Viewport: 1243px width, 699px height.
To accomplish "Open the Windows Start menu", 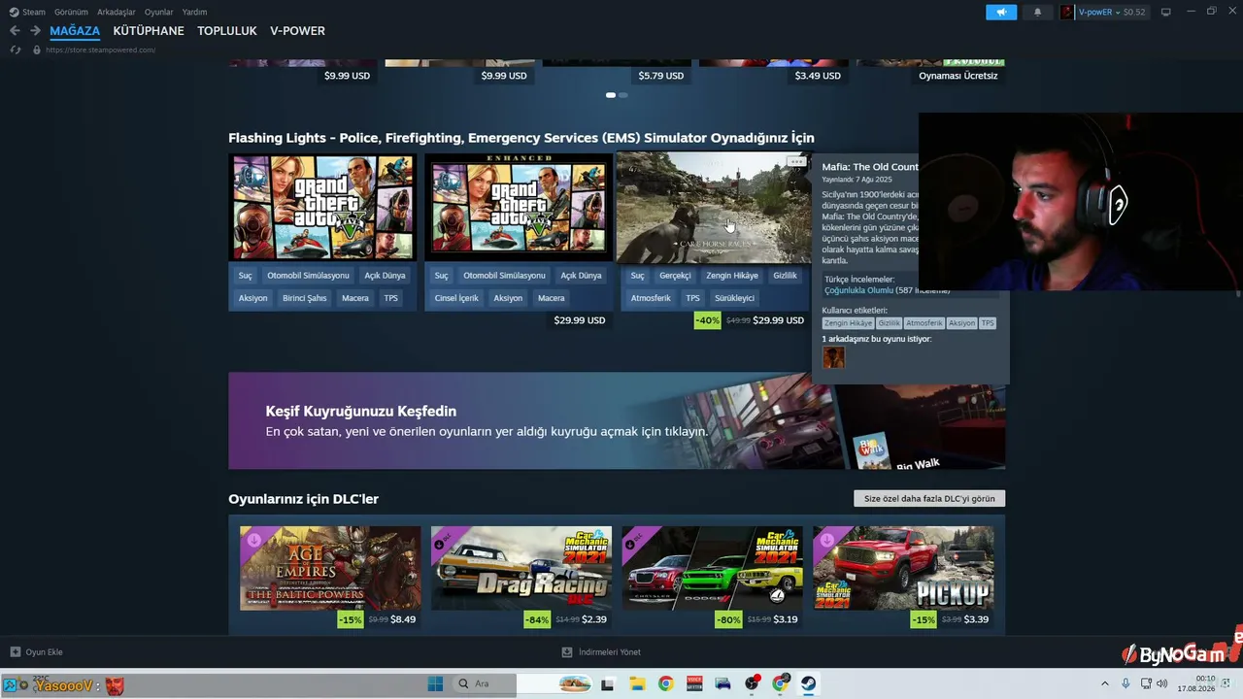I will pos(435,683).
